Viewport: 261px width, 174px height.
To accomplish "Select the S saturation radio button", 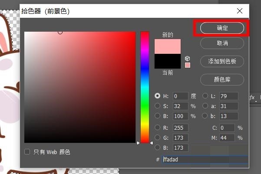I will [158, 106].
